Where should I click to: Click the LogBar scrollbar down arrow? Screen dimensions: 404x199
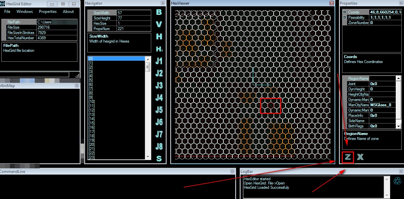[386, 195]
